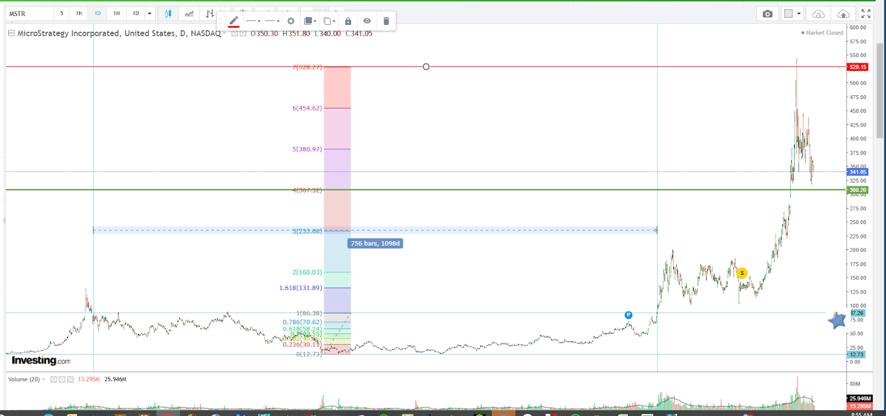Click the 25.946M volume axis label
The image size is (886, 416).
tap(860, 398)
